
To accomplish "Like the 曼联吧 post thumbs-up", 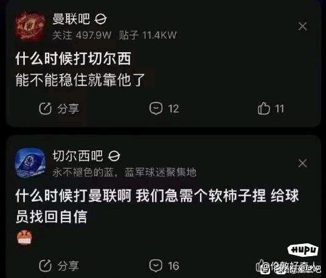I will coord(264,108).
